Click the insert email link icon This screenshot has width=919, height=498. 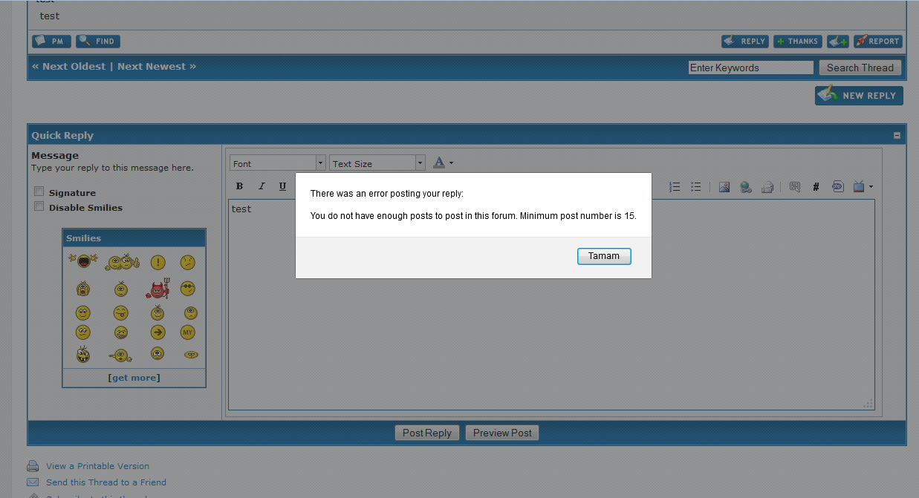coord(767,187)
